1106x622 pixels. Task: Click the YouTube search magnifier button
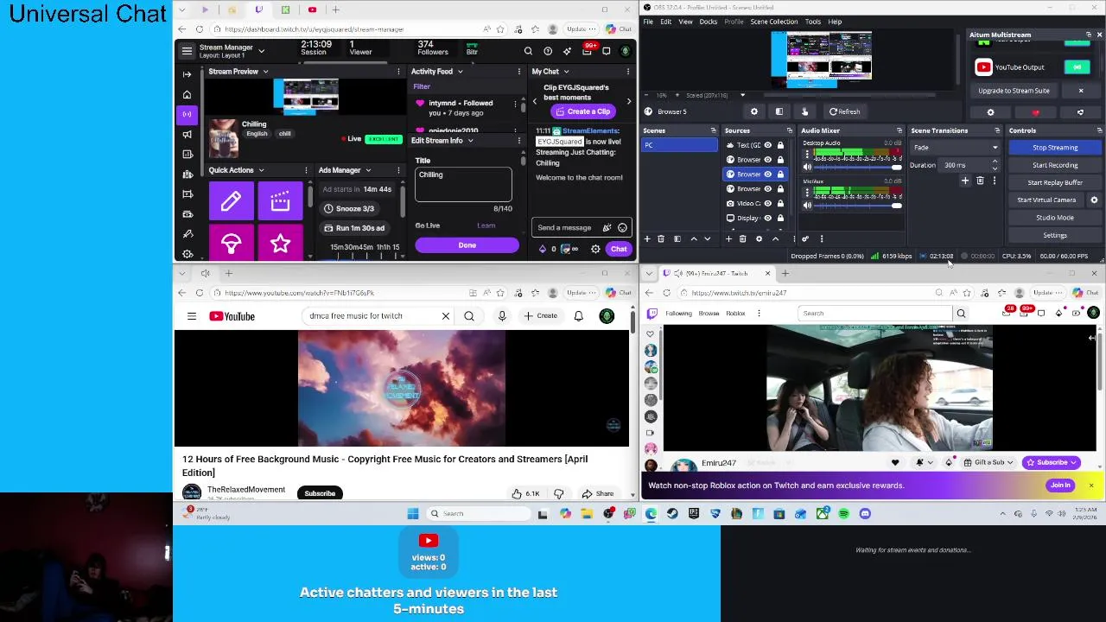[469, 316]
